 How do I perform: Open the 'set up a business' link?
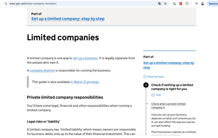click(85, 58)
